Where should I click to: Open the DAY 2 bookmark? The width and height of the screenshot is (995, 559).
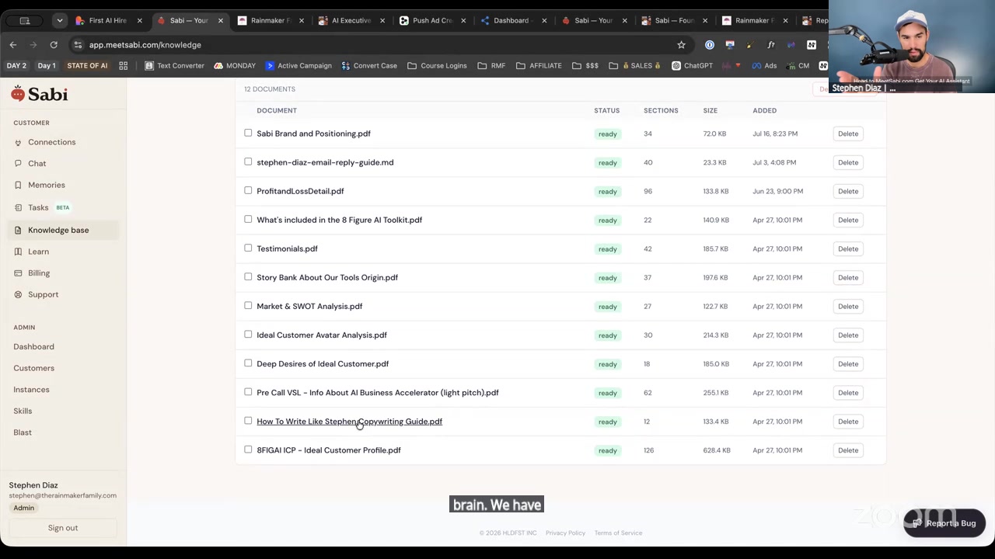[16, 66]
